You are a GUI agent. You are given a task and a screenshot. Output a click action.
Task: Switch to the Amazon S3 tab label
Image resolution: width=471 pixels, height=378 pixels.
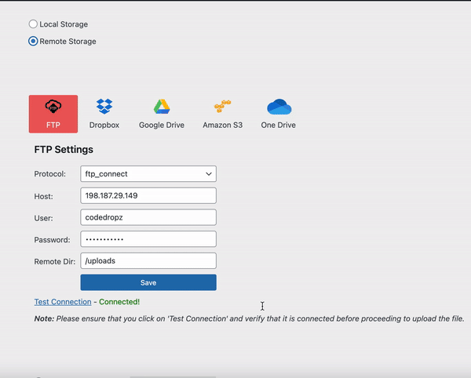(x=222, y=125)
